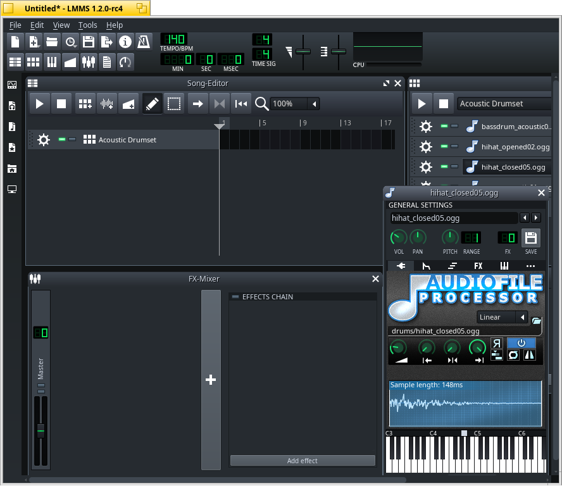Switch to MIDI settings piano tab
The image size is (562, 486).
point(504,266)
